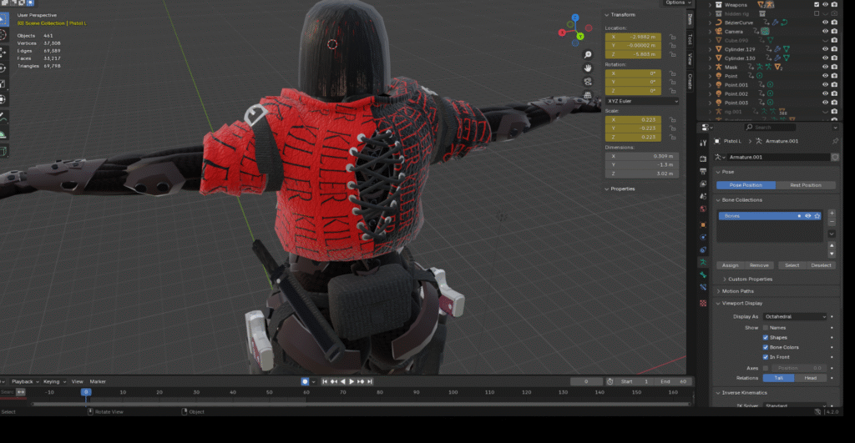Open Armature data properties tab icon
Screen dimensions: 855x443
click(x=703, y=261)
